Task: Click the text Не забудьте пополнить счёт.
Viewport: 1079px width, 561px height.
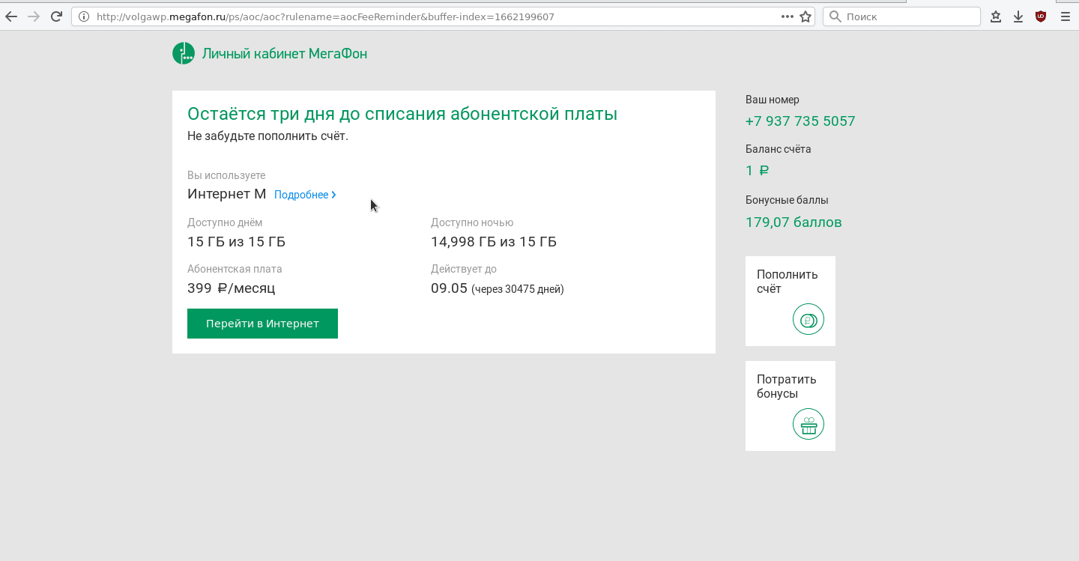Action: [268, 136]
